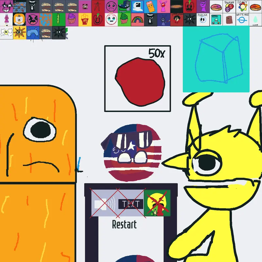Toggle the crossed-out sound speaker
Screen dimensions: 262x262
(x=104, y=203)
